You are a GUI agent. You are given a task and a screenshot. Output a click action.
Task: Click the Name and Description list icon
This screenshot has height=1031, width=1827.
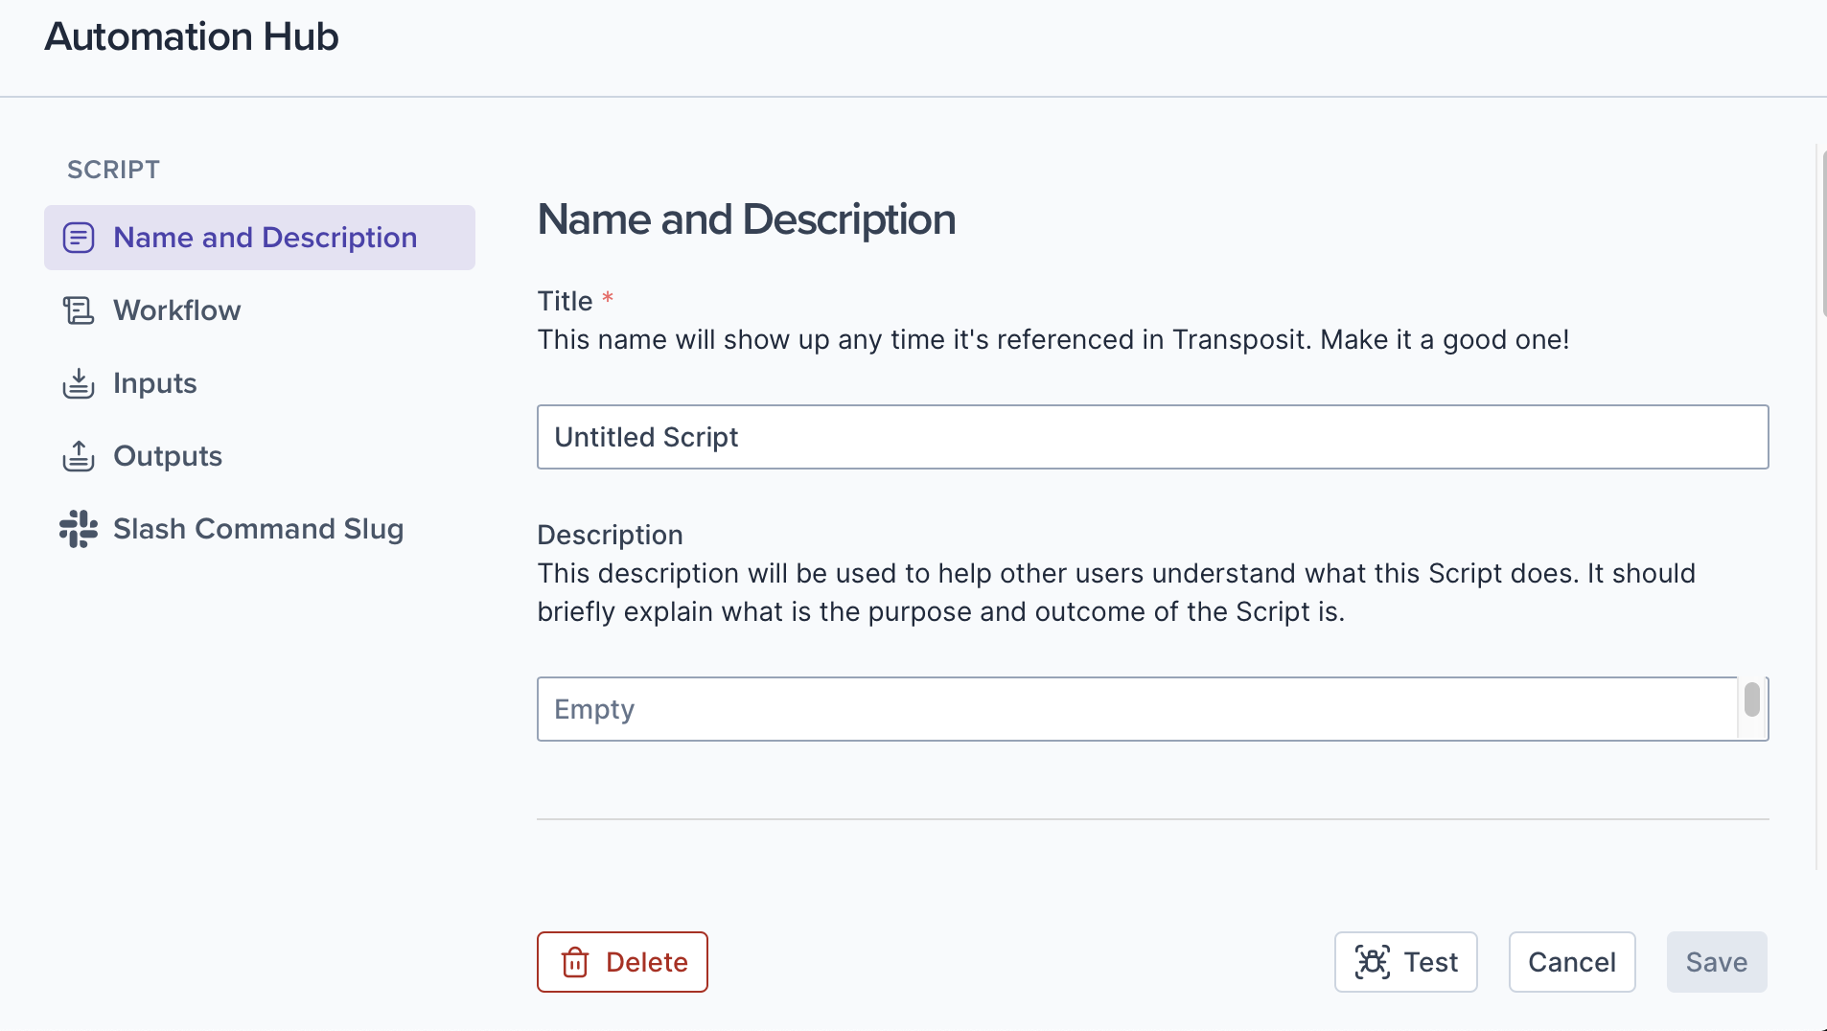click(x=79, y=238)
